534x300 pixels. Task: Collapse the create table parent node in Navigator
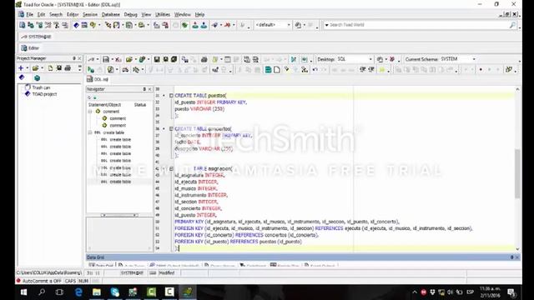tap(90, 132)
